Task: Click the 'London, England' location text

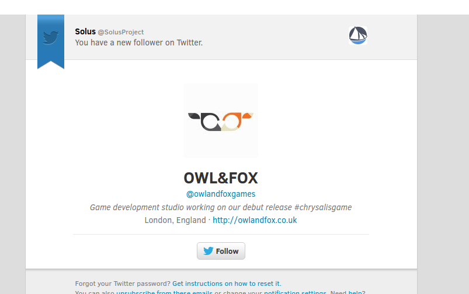Action: pos(175,220)
